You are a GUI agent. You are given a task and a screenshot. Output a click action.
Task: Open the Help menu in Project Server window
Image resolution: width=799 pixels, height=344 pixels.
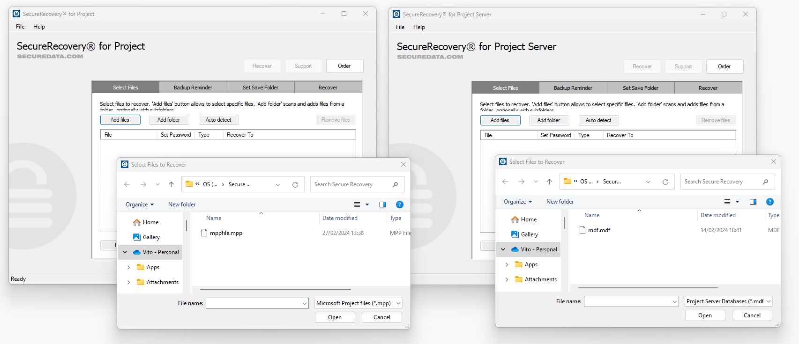(419, 27)
